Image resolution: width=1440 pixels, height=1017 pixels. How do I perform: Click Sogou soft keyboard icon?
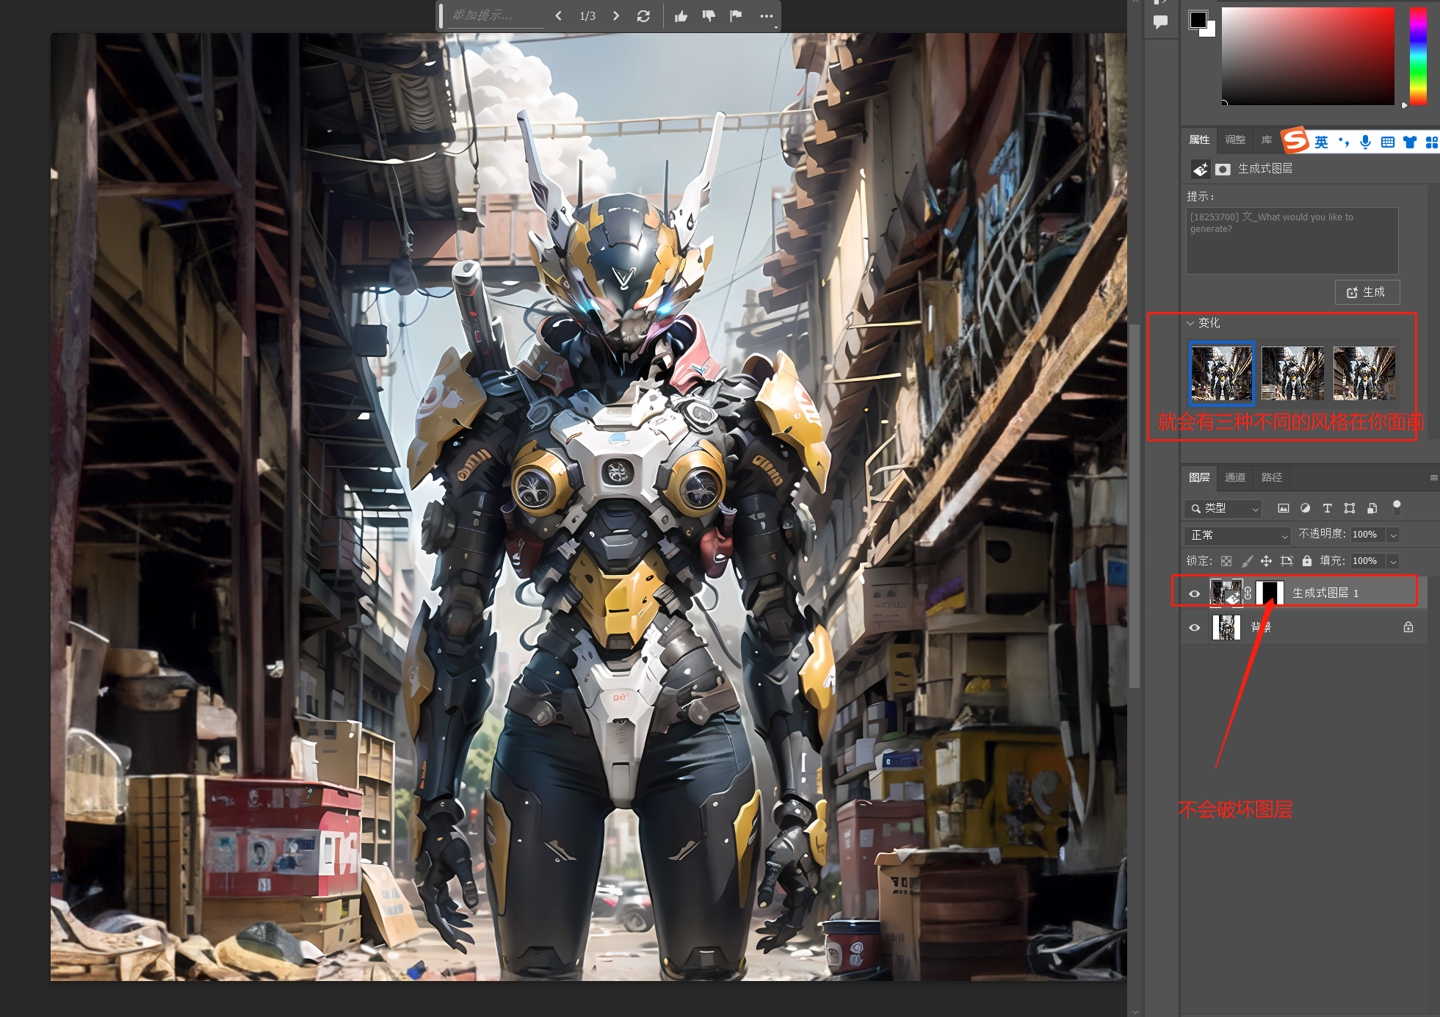click(1387, 142)
